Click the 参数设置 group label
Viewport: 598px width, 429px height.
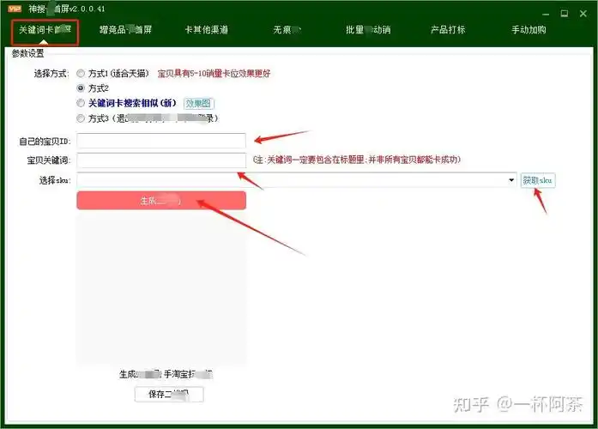27,53
